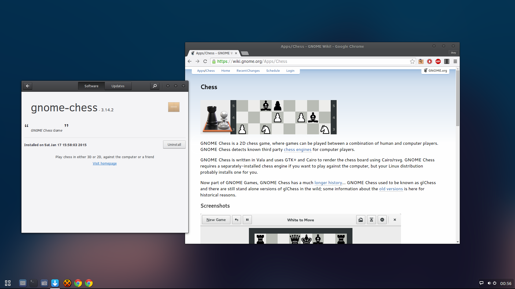Click red circular extension icon

pyautogui.click(x=429, y=62)
